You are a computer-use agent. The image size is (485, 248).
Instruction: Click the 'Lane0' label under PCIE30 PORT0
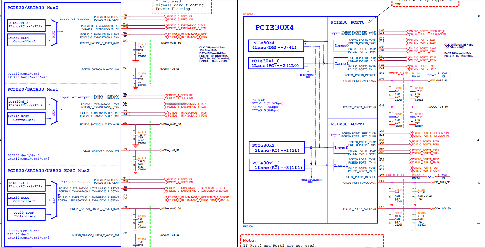(x=342, y=46)
